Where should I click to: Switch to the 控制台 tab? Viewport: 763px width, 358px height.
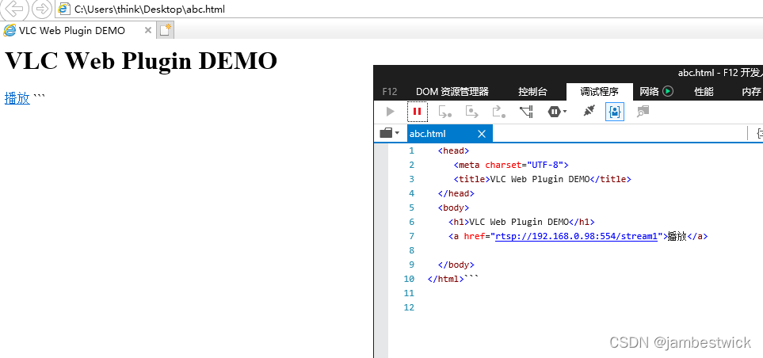pyautogui.click(x=532, y=91)
